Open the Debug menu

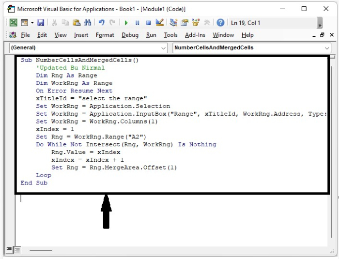pos(130,35)
